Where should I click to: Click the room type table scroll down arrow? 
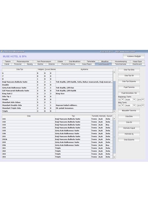coord(114,111)
